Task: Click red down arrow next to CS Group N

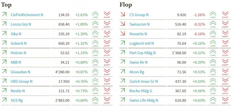Action: [123, 14]
